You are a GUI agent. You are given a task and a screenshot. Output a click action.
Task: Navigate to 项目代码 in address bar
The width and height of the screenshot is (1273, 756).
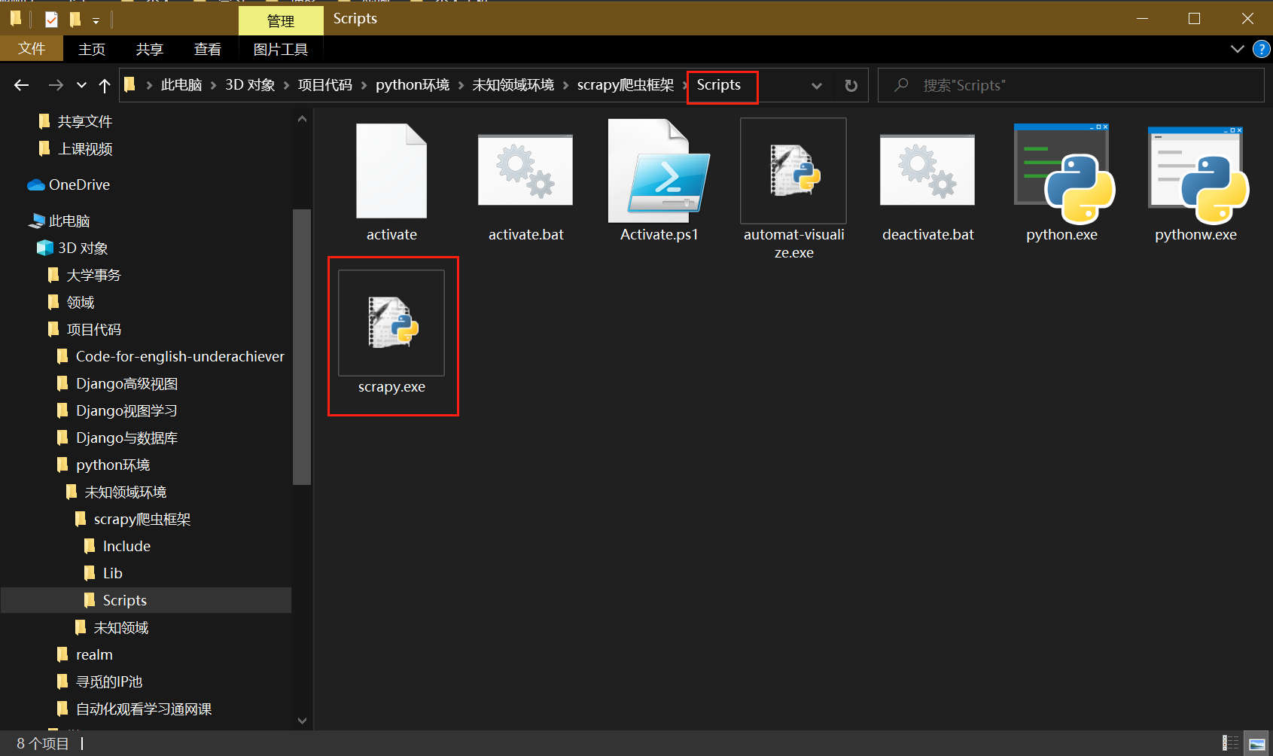coord(324,85)
